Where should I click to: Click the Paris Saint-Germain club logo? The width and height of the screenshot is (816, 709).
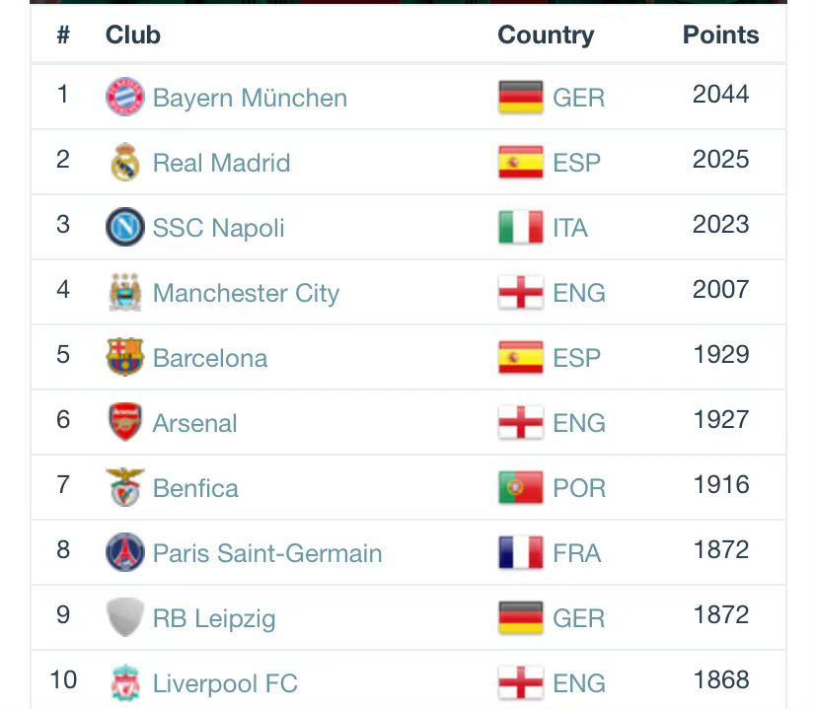click(x=125, y=552)
